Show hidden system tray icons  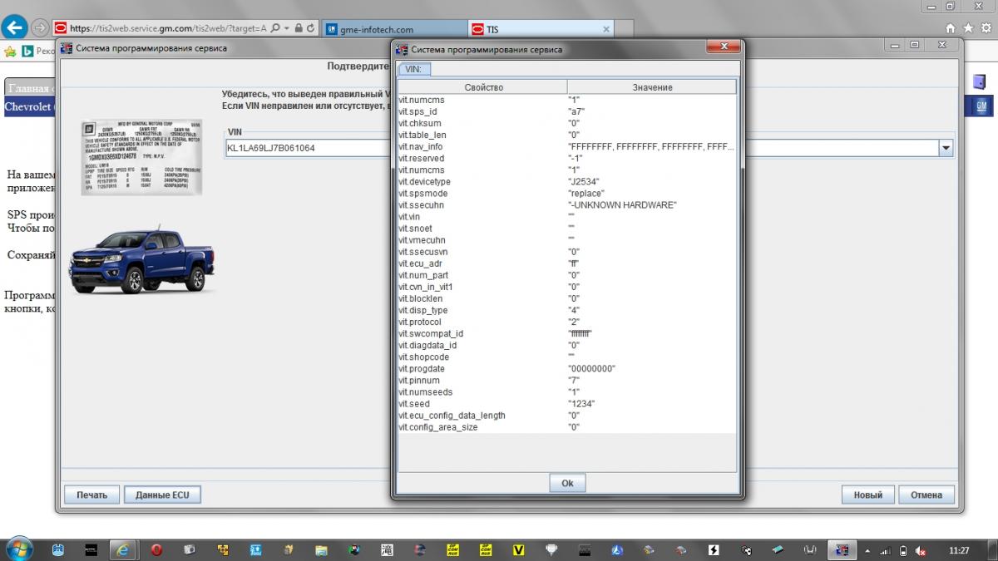click(x=867, y=550)
